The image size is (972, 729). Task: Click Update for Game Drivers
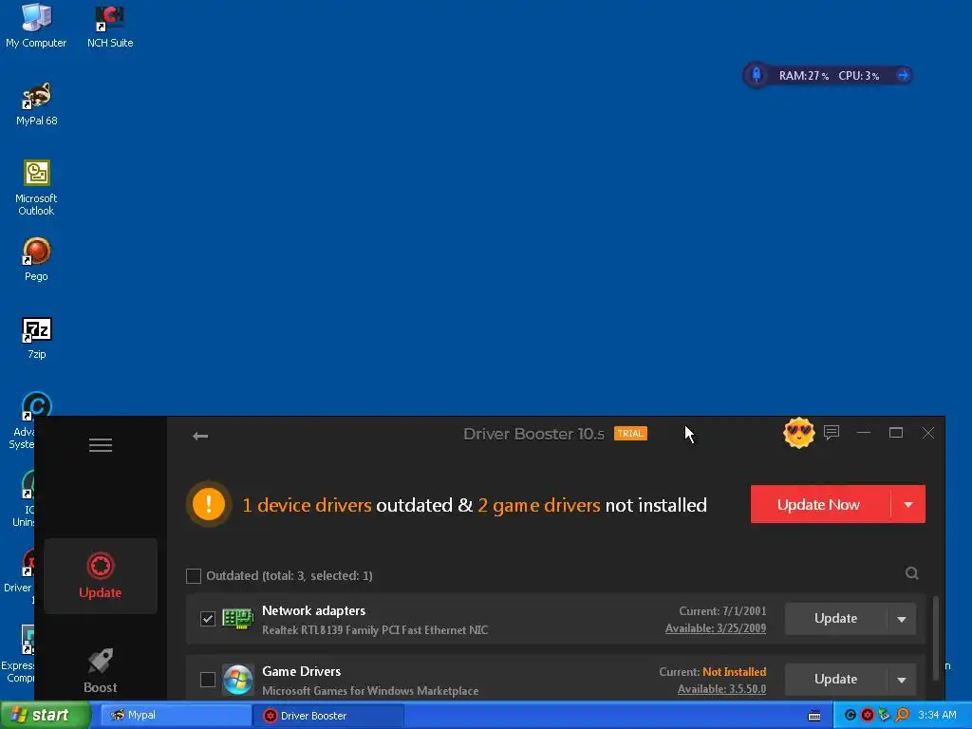(x=835, y=680)
